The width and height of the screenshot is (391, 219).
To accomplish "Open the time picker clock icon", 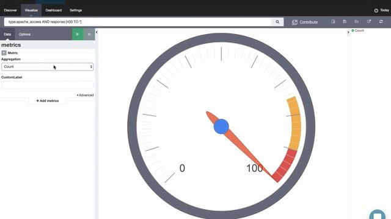I will point(376,10).
